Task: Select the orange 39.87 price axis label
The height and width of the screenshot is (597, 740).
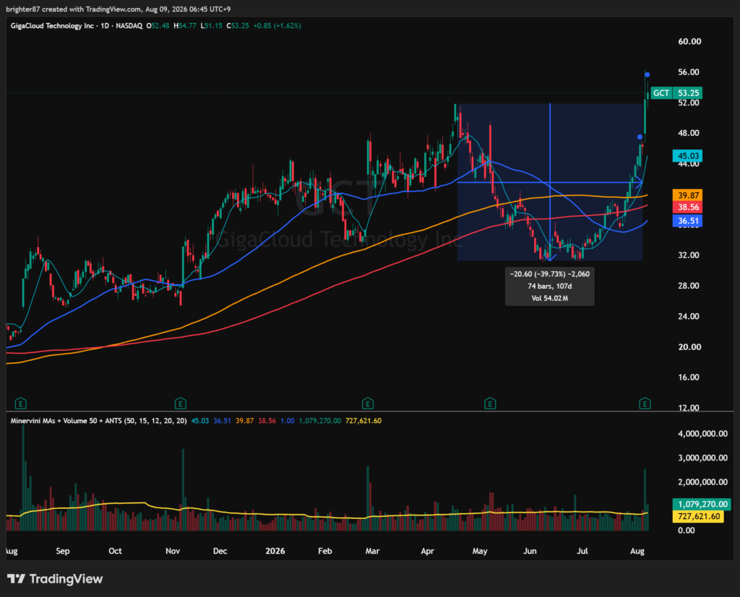Action: coord(688,195)
